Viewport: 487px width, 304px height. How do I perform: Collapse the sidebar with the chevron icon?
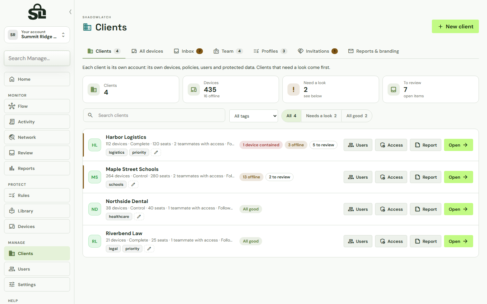70,12
